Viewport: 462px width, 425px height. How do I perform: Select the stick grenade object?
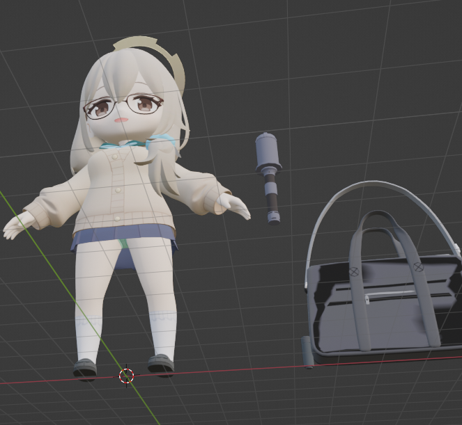pos(268,179)
